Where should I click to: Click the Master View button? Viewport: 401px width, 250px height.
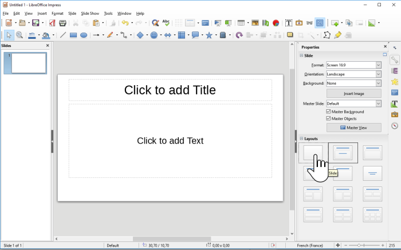(x=353, y=128)
